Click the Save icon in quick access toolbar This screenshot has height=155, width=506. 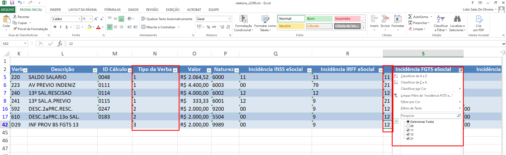click(12, 3)
